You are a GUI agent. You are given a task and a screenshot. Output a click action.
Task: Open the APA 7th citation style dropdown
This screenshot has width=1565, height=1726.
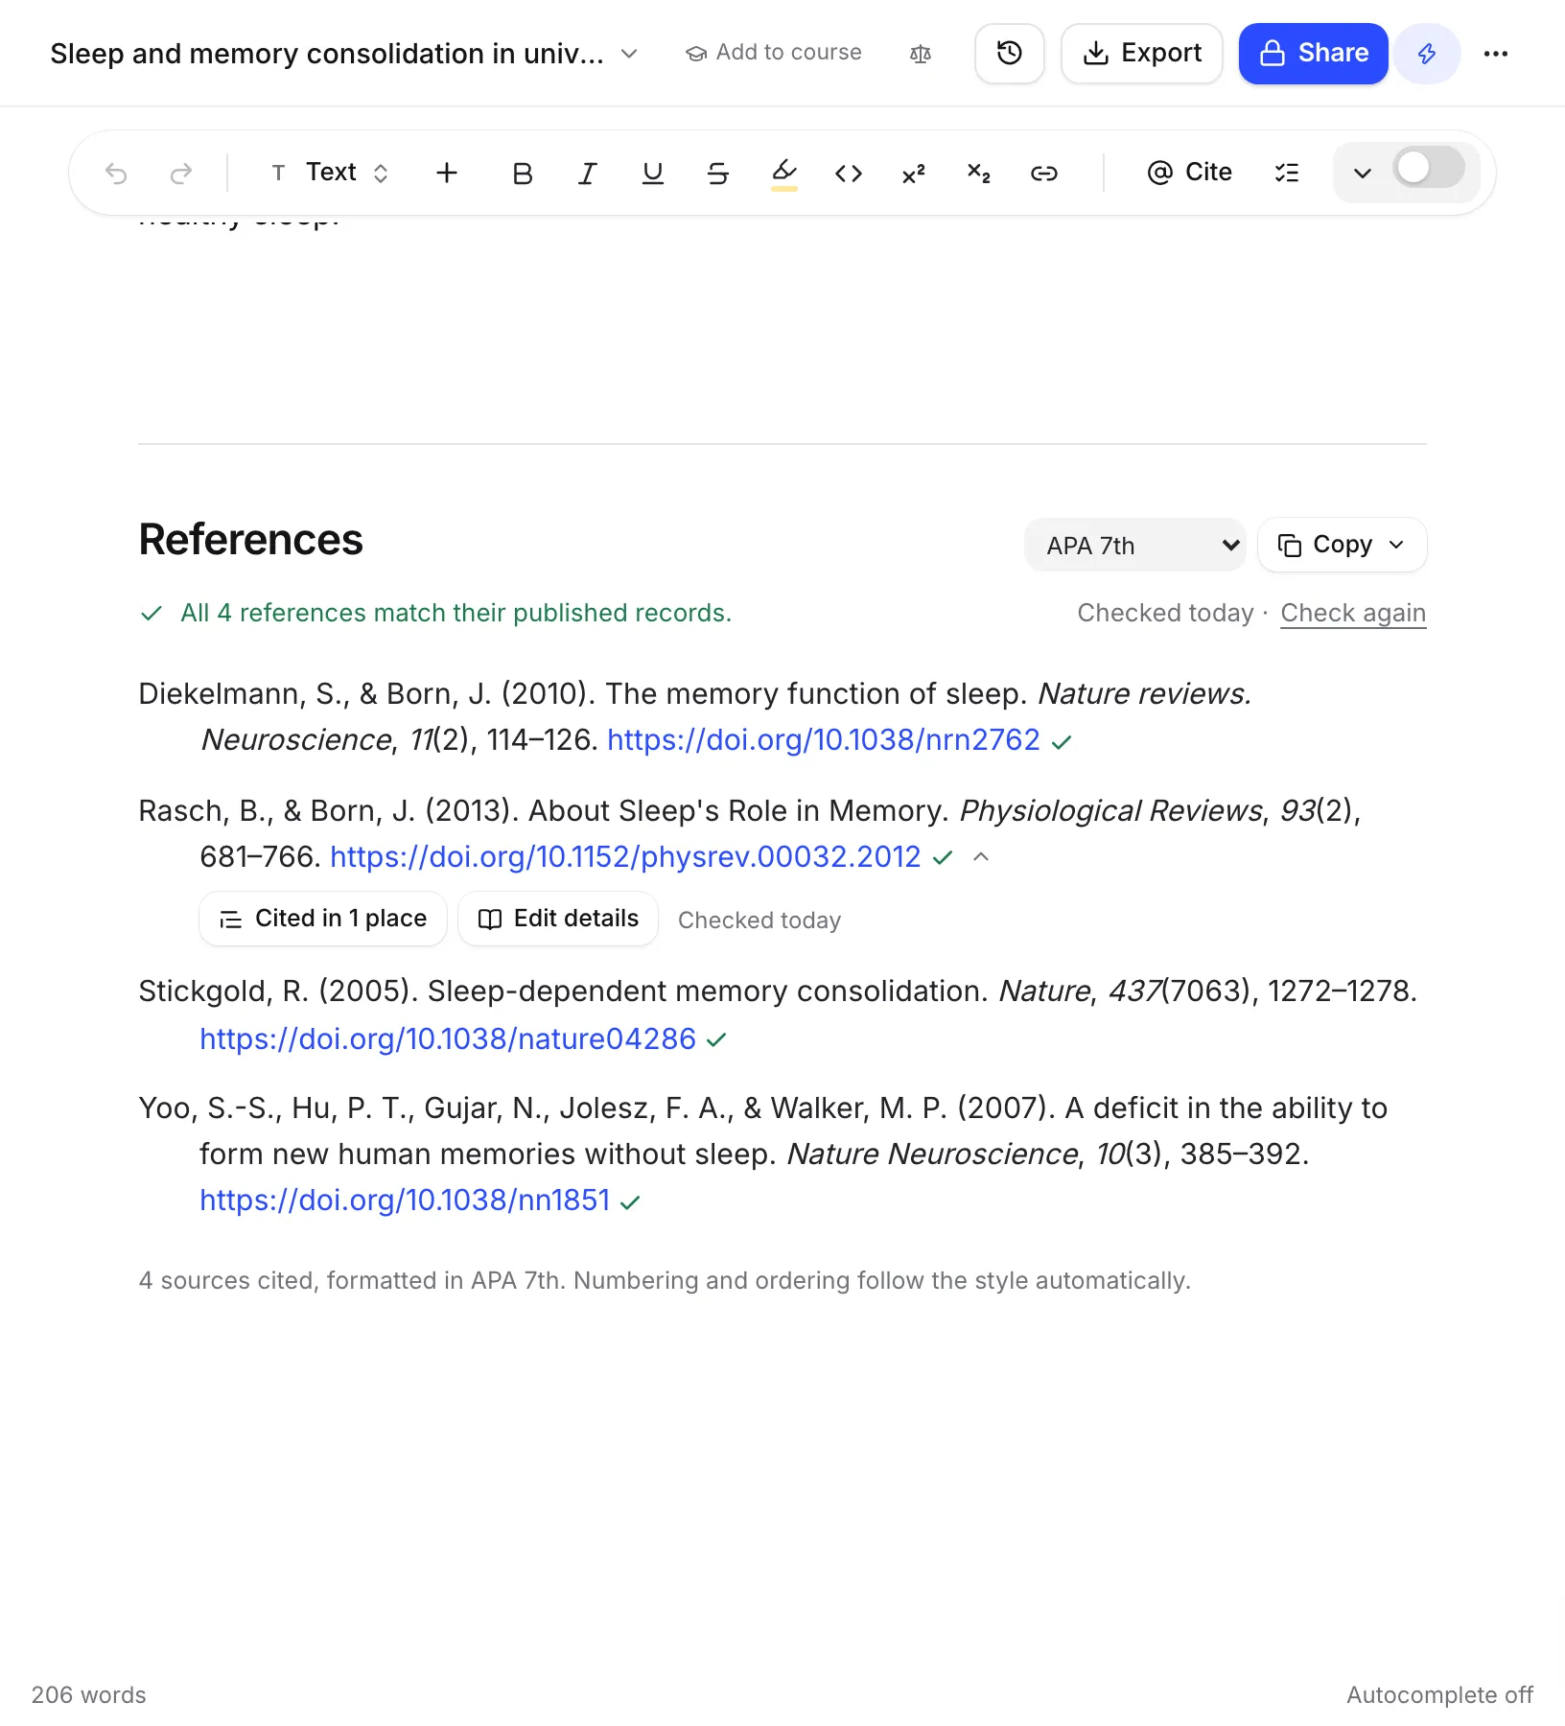coord(1135,546)
